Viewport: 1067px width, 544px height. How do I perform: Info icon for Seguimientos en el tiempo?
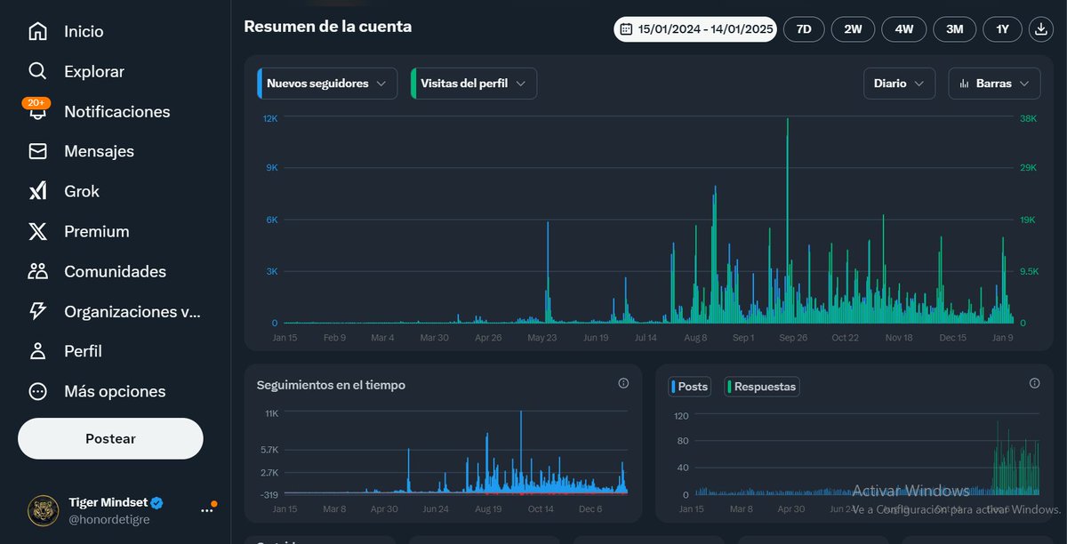click(x=623, y=383)
